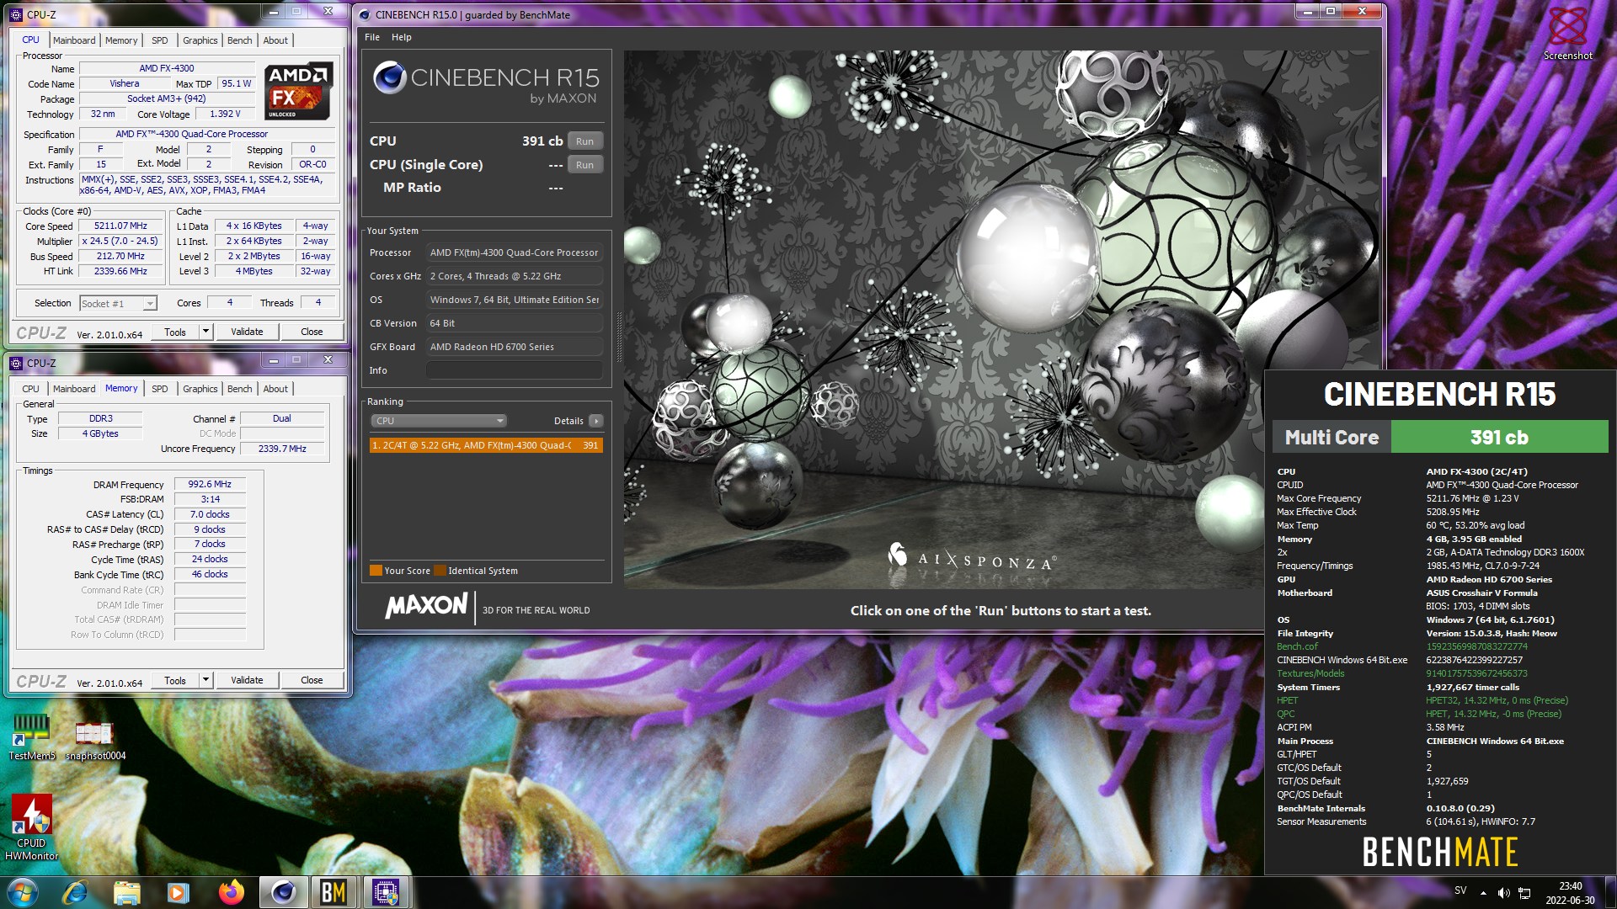Click the Processor field AMD FX(tm)-4300
This screenshot has width=1617, height=909.
514,252
